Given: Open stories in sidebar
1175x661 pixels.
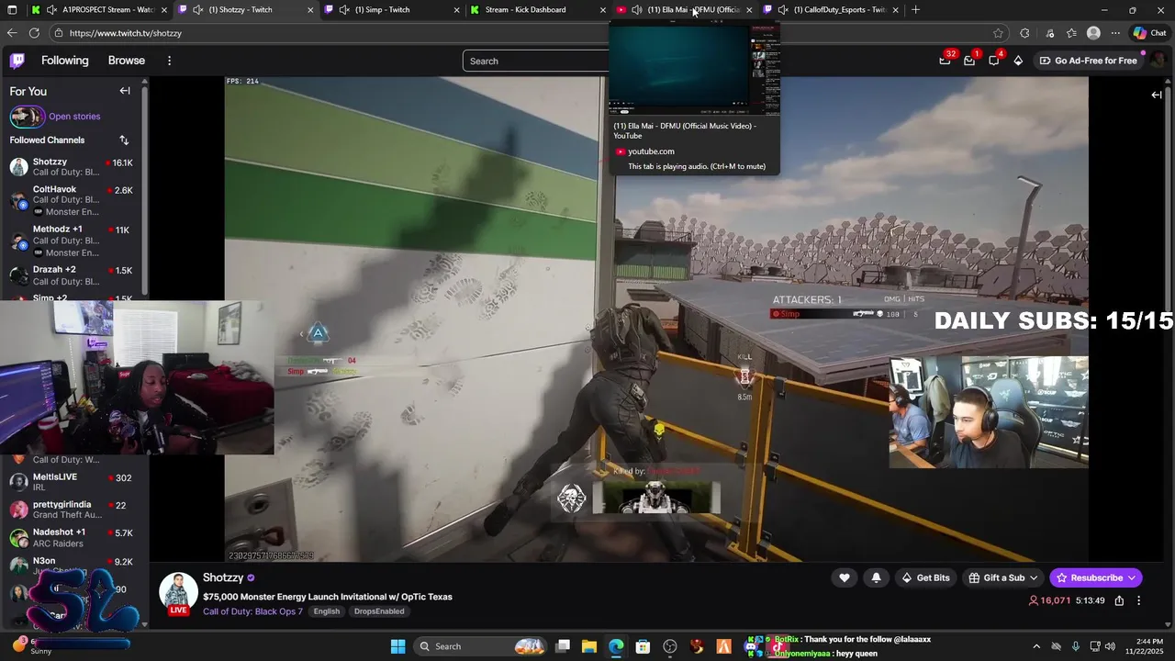Looking at the screenshot, I should (x=74, y=117).
